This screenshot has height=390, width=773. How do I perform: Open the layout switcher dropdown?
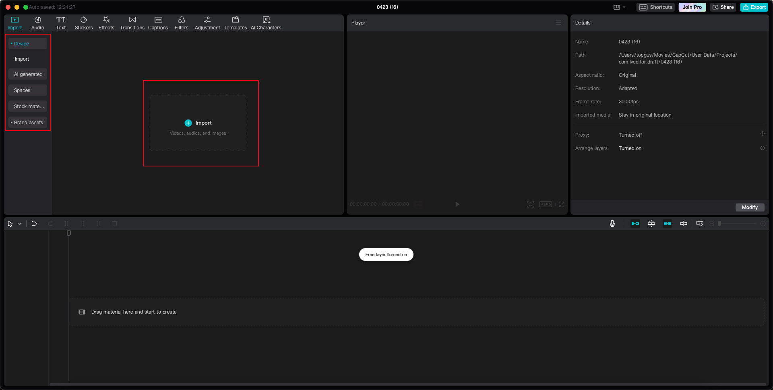(x=620, y=7)
